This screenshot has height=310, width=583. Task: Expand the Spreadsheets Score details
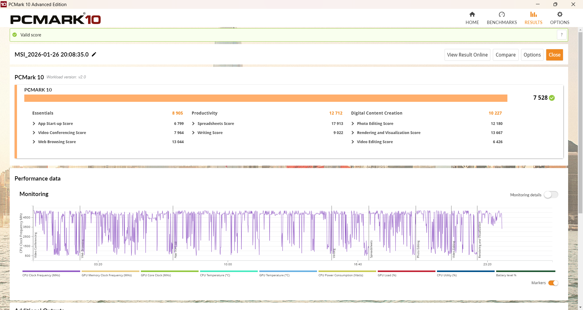pyautogui.click(x=193, y=124)
